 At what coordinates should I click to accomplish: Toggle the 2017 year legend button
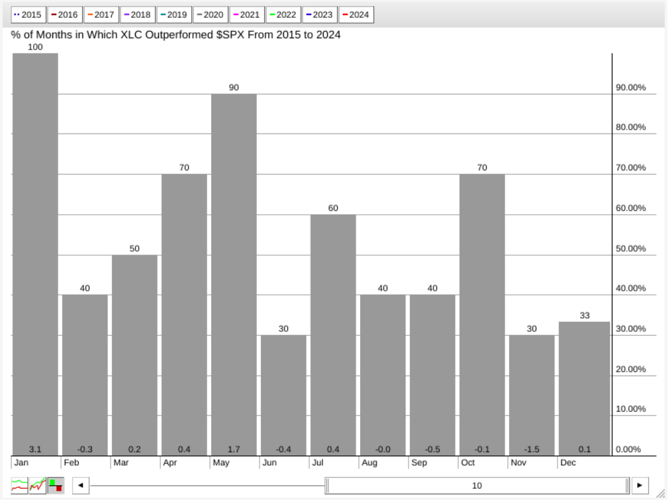click(101, 15)
